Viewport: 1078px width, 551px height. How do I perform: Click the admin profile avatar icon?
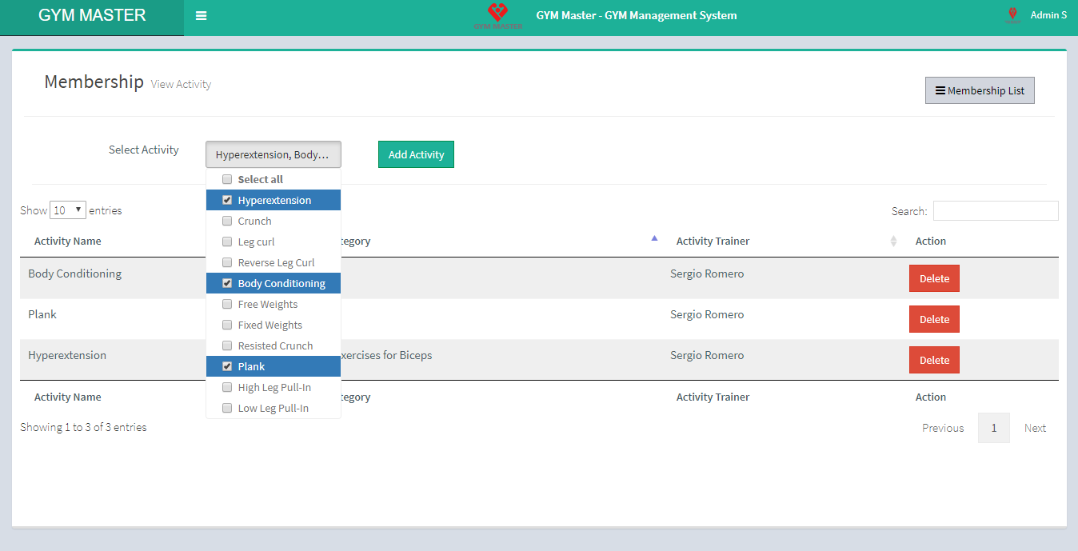(1012, 15)
